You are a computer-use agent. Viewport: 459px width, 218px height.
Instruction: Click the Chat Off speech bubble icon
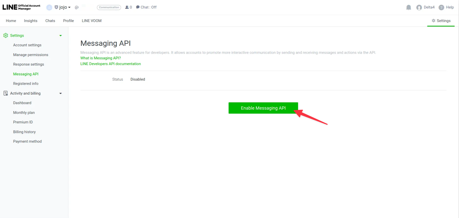click(138, 7)
